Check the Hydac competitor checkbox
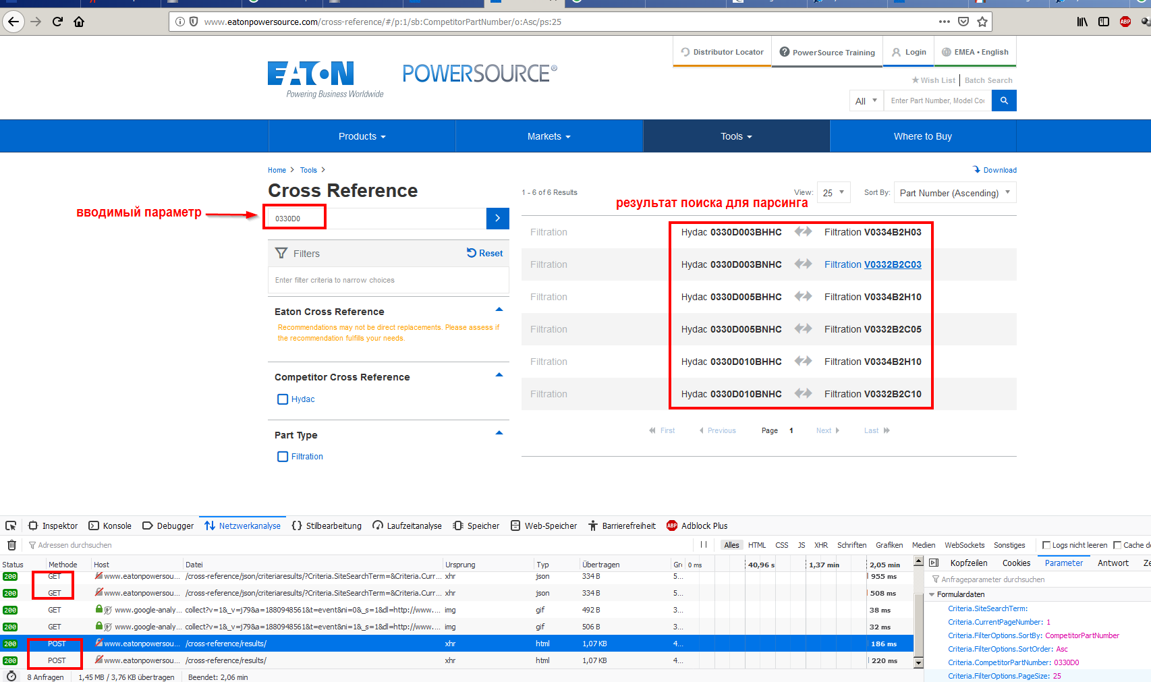Image resolution: width=1151 pixels, height=682 pixels. 283,399
